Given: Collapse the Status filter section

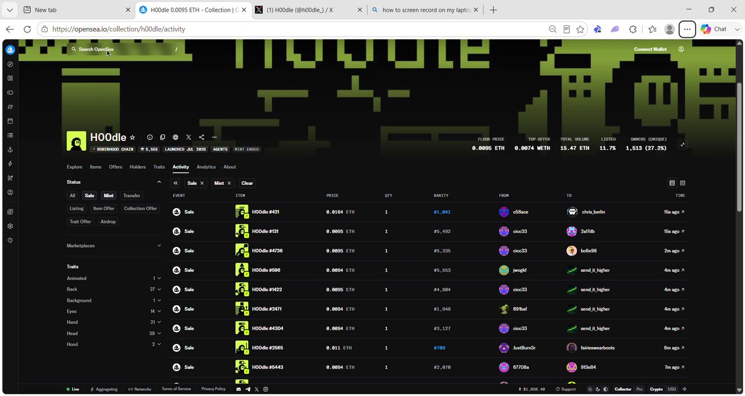Looking at the screenshot, I should pos(159,182).
